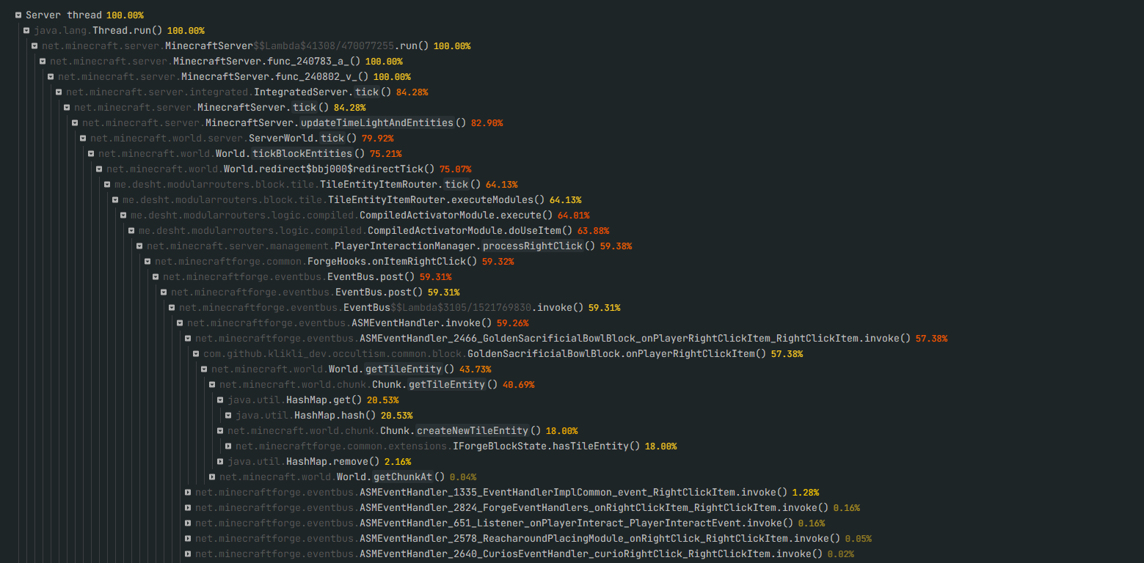
Task: Collapse the World.tickBlockEntities() node
Action: 90,153
